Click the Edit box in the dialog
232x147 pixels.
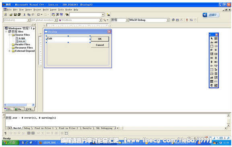(68, 39)
